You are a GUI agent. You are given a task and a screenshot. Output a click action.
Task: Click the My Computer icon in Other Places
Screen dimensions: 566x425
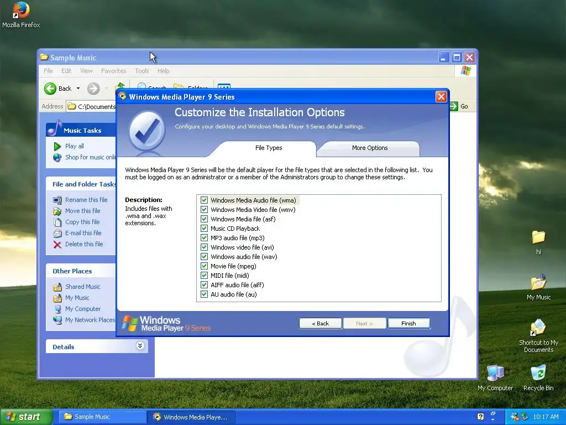pyautogui.click(x=57, y=309)
